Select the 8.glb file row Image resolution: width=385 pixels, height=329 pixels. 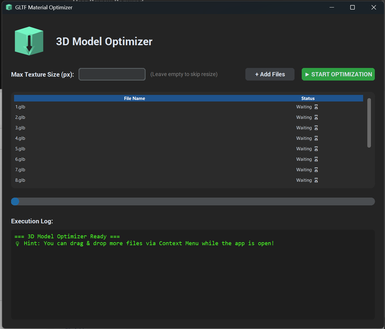(188, 180)
